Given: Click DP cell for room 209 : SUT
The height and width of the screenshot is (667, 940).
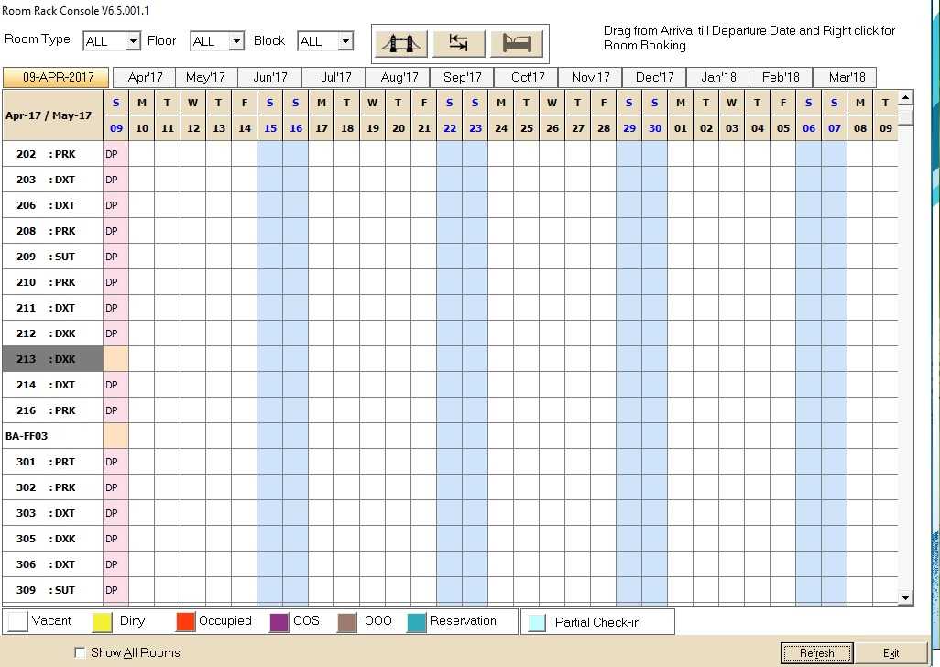Looking at the screenshot, I should (x=115, y=257).
